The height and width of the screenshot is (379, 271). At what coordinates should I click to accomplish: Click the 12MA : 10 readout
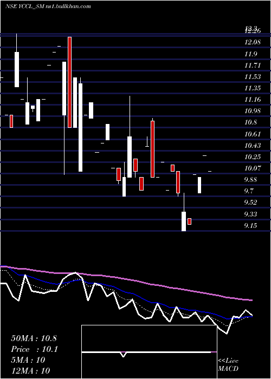coord(30,370)
